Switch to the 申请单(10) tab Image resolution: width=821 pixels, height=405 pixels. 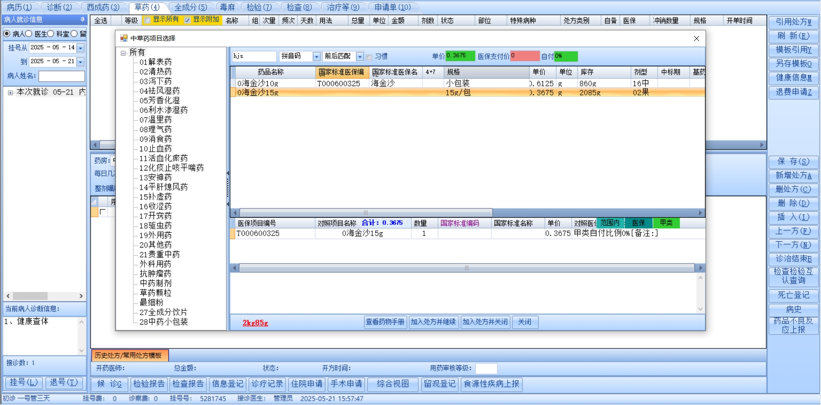point(393,7)
